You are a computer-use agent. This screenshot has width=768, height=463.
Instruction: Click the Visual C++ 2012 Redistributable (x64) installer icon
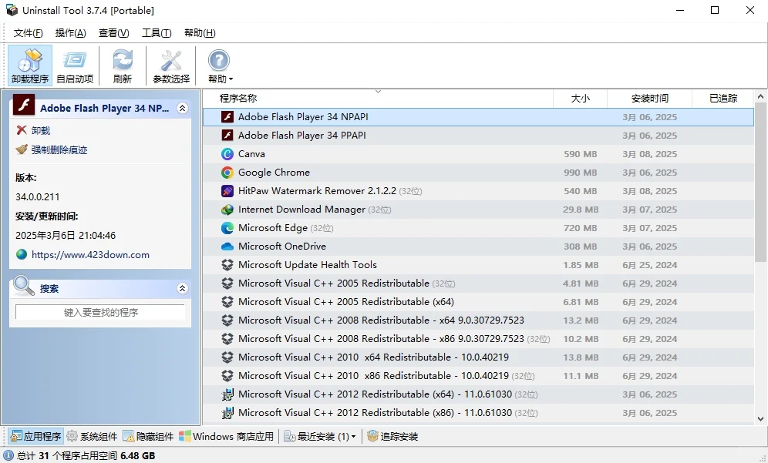click(227, 394)
